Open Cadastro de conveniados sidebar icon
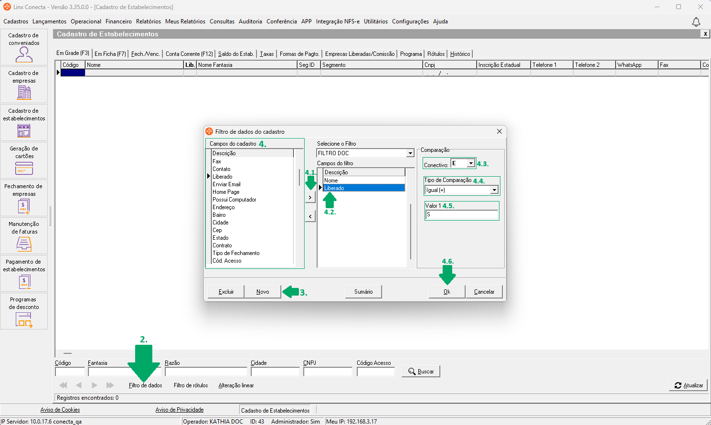 pyautogui.click(x=24, y=47)
